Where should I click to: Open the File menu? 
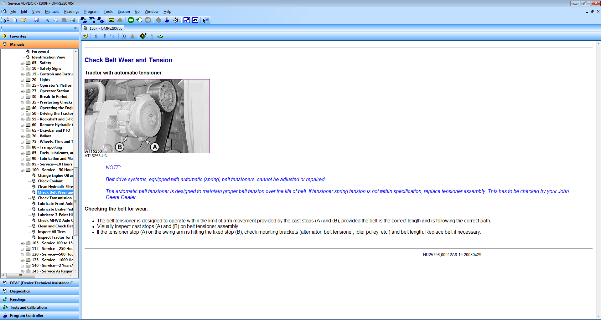tap(13, 12)
